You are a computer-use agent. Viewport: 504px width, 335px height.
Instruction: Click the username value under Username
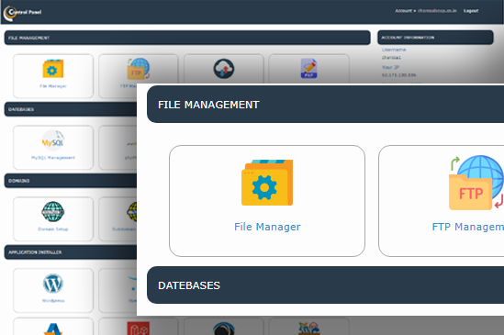coord(391,58)
